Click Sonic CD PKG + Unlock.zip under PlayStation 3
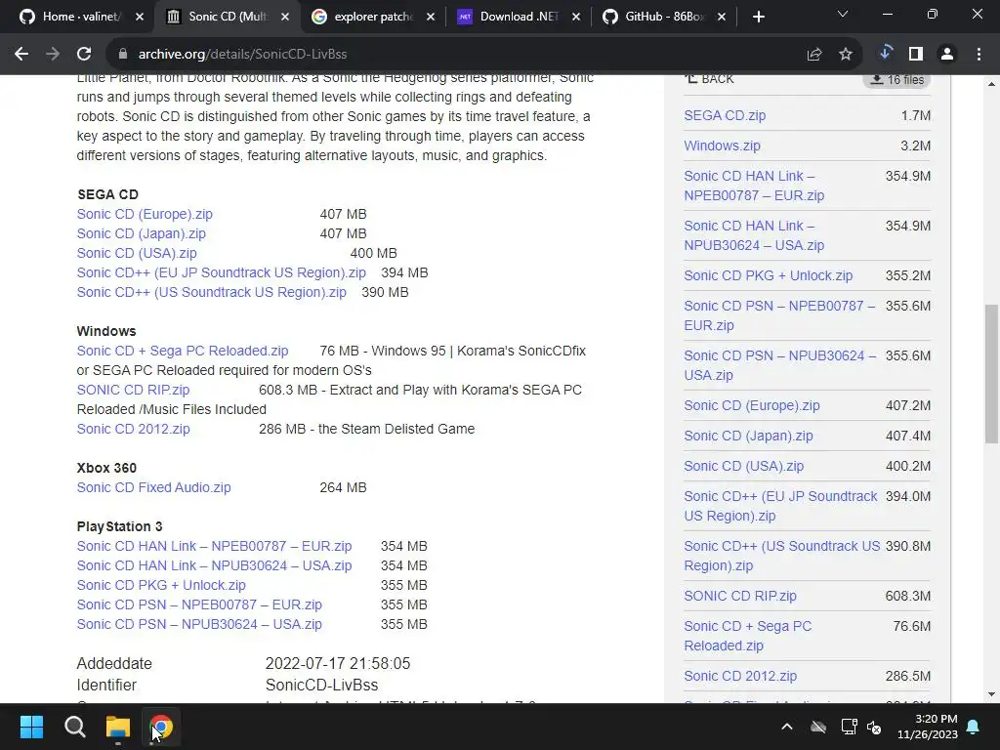The width and height of the screenshot is (1000, 750). [x=161, y=585]
